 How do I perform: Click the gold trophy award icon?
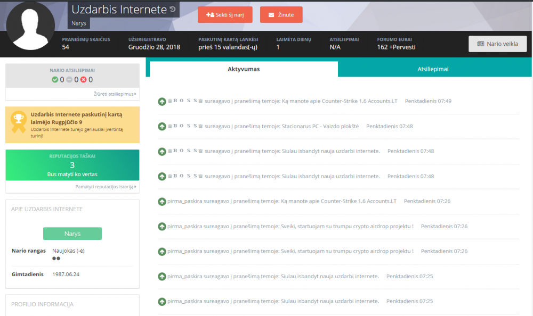tap(18, 122)
